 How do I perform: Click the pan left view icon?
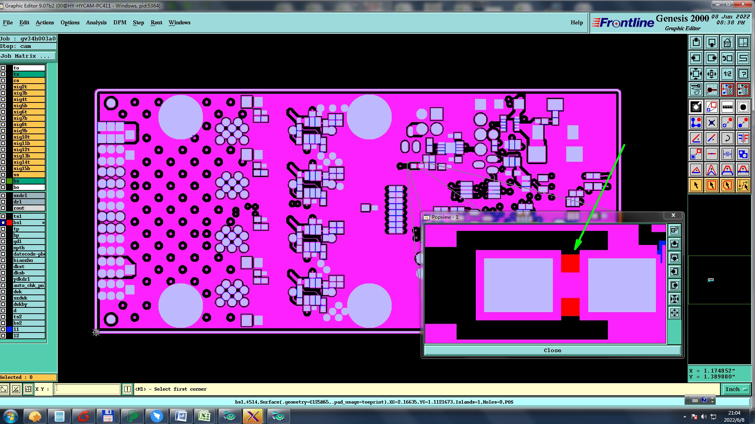(696, 58)
